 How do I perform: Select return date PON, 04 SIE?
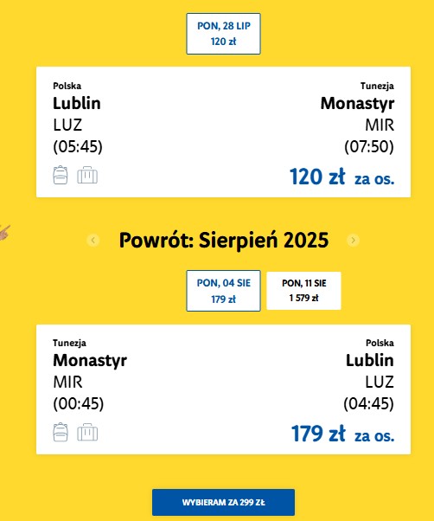click(223, 291)
